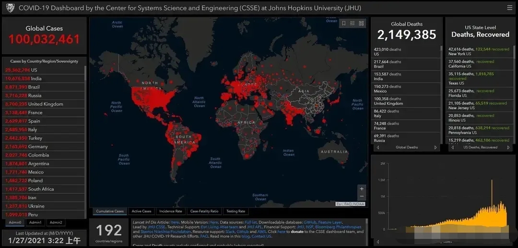Open the Contact US link
This screenshot has width=518, height=248.
point(261,237)
